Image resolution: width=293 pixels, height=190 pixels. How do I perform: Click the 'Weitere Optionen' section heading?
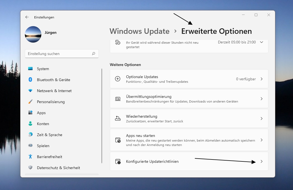(125, 65)
